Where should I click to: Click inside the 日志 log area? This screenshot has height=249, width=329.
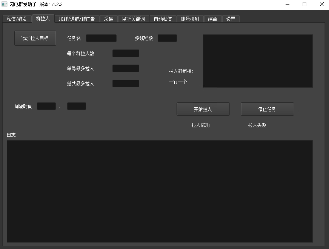point(160,191)
